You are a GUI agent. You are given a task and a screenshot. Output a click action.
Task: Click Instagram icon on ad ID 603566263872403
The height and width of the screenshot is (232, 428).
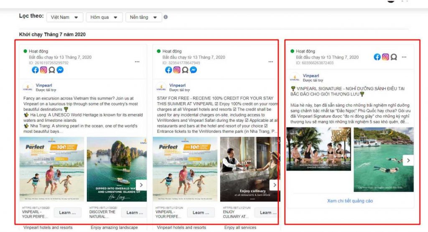coord(385,57)
